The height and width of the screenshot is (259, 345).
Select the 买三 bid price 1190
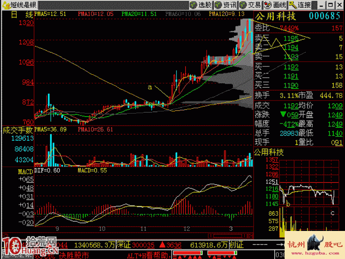[291, 85]
